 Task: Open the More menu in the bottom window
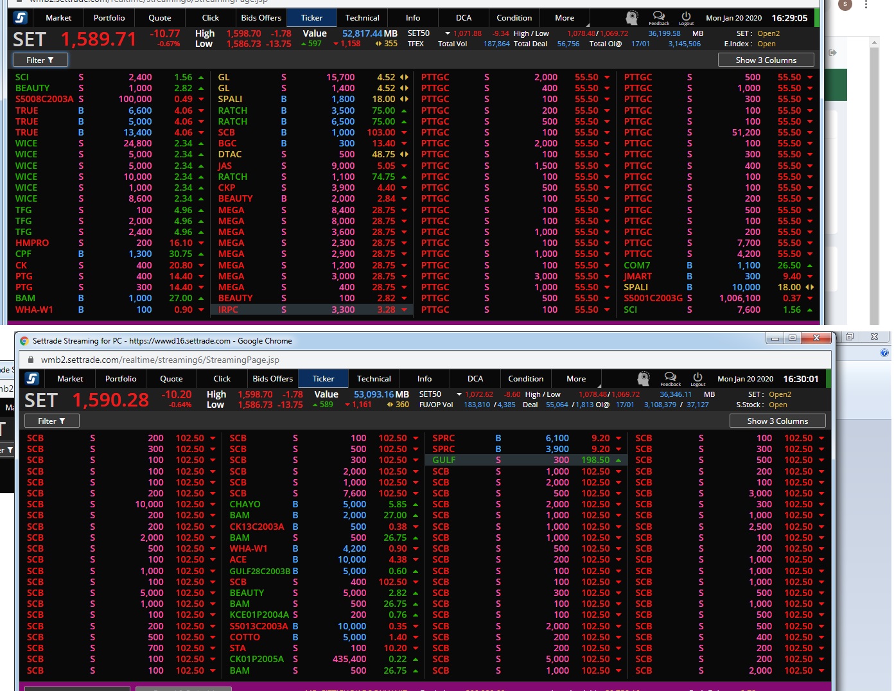(576, 379)
